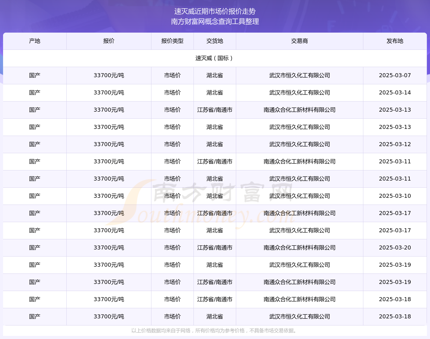
Task: Click 2025-03-11 in the 南通众合化工 row
Action: (x=395, y=162)
